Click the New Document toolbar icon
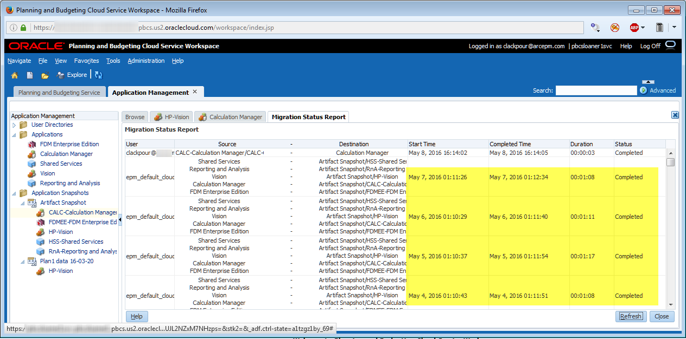The width and height of the screenshot is (686, 339). pos(30,75)
